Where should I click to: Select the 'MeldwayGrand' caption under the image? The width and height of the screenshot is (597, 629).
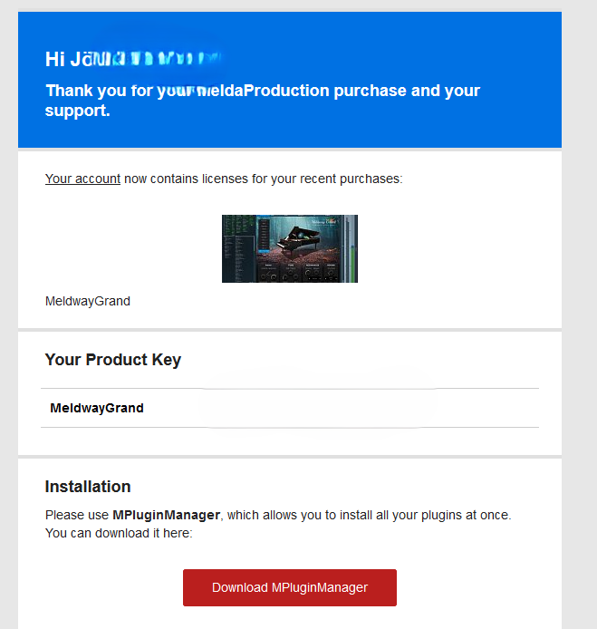click(87, 301)
